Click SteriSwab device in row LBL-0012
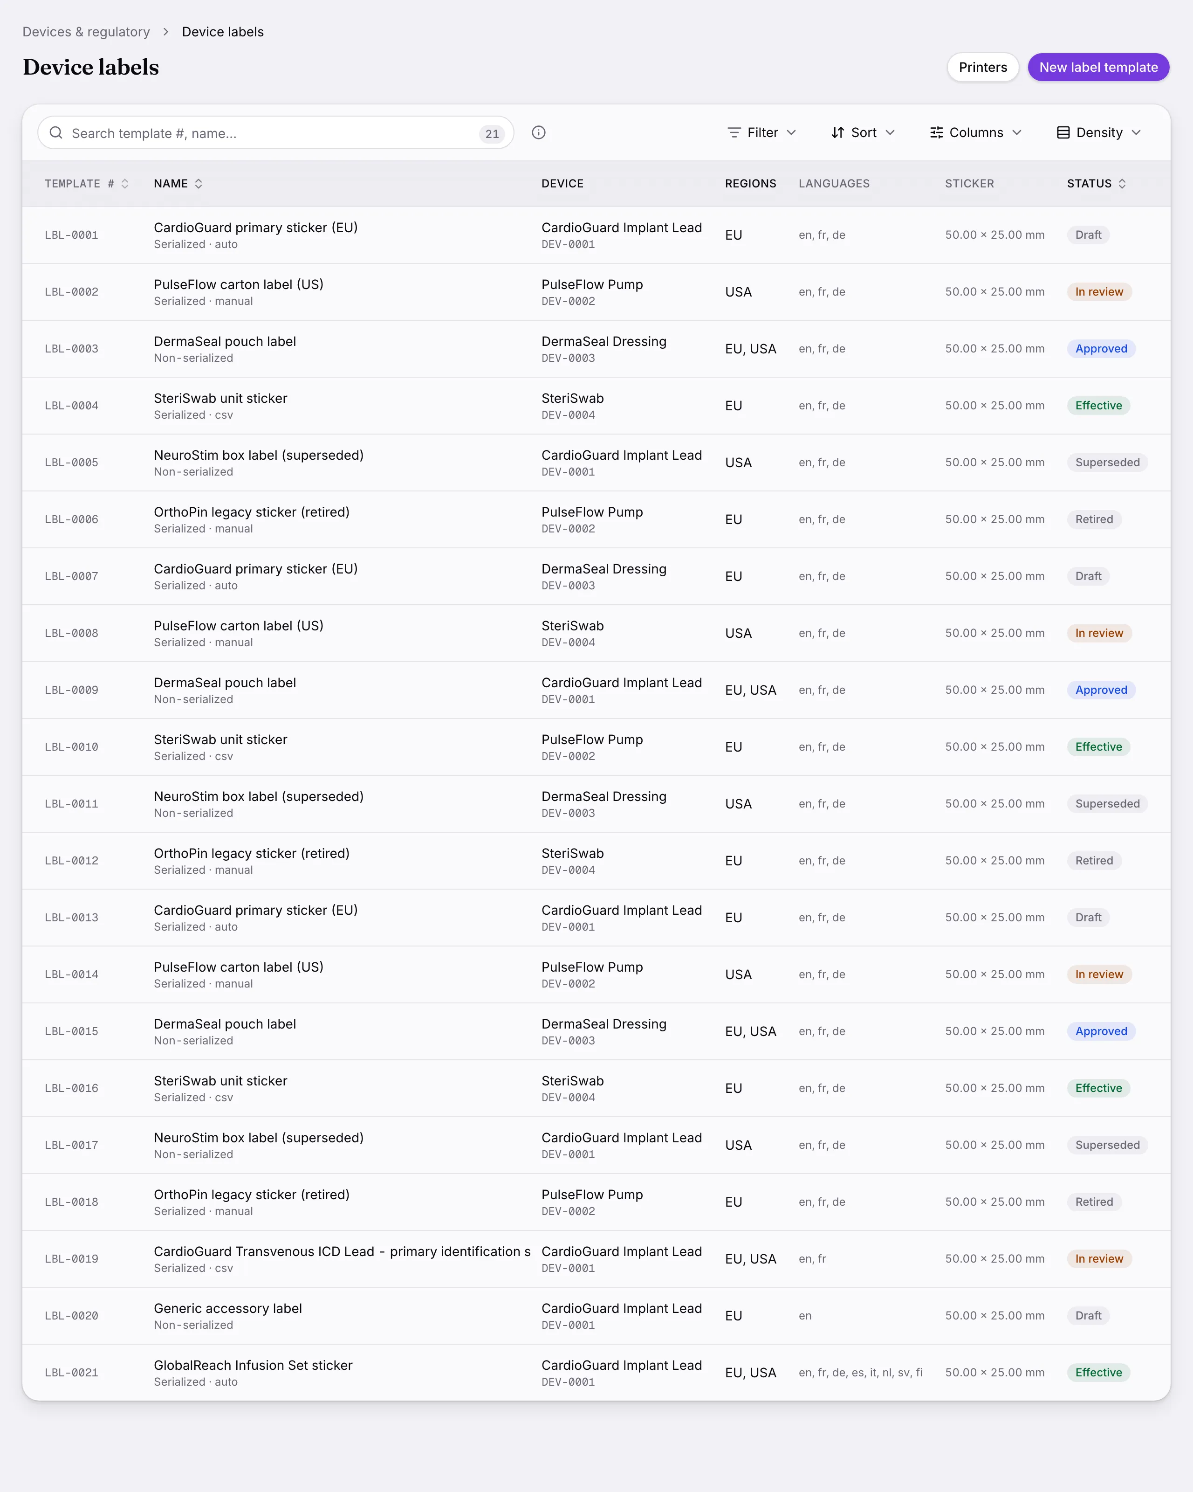 [573, 853]
